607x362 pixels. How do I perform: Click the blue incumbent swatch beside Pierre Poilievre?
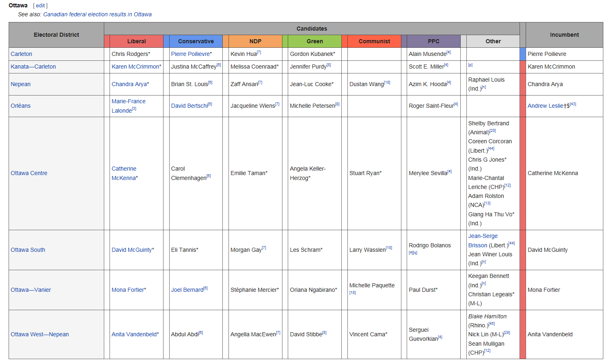[x=522, y=54]
